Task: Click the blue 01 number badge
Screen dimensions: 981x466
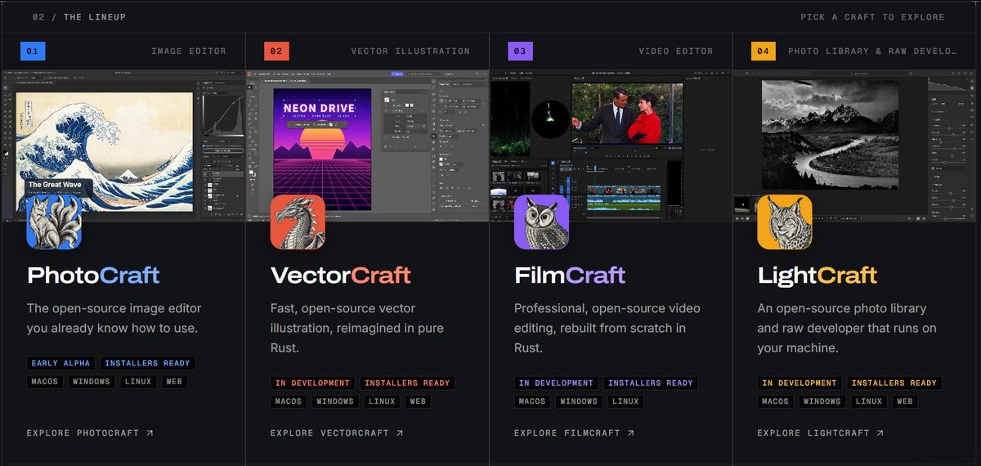Action: (x=32, y=51)
